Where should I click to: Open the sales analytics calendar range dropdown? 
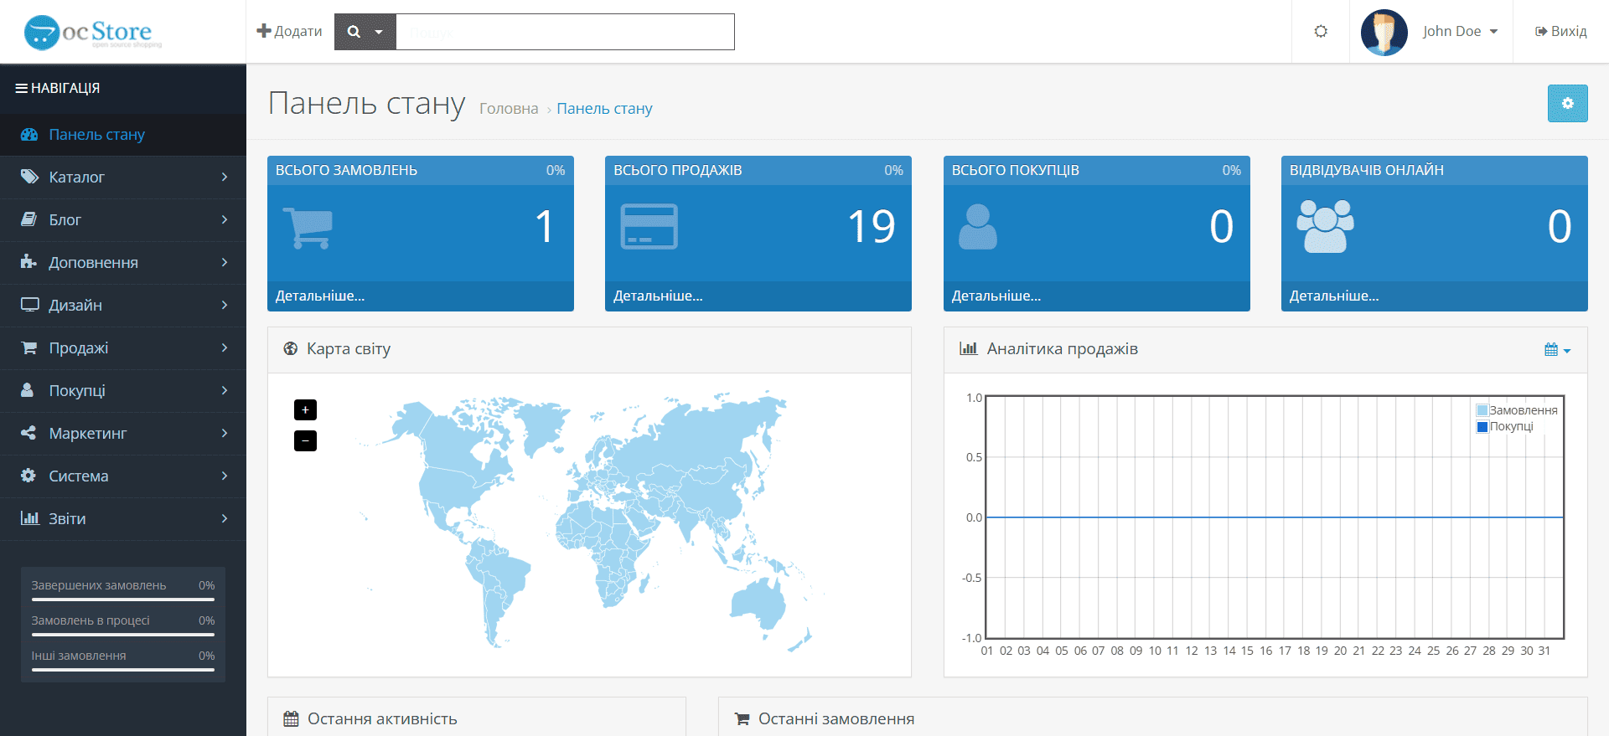point(1557,350)
